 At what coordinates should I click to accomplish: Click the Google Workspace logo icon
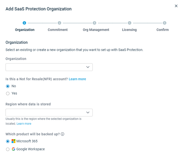pyautogui.click(x=13, y=149)
